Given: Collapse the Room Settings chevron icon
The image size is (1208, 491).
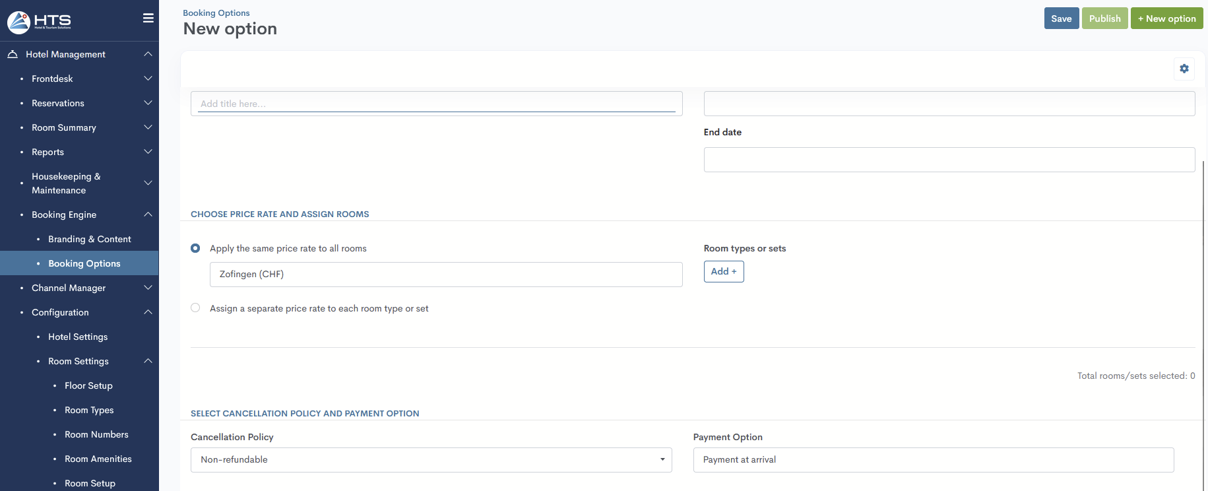Looking at the screenshot, I should click(x=148, y=361).
